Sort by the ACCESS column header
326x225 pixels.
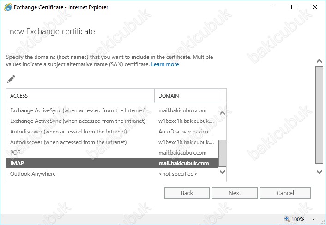point(80,96)
